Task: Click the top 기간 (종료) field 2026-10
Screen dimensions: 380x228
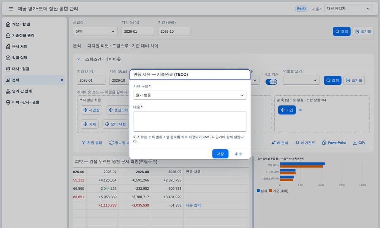Action: click(x=174, y=32)
